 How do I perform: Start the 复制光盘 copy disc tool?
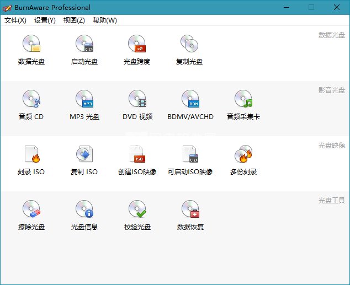(189, 50)
